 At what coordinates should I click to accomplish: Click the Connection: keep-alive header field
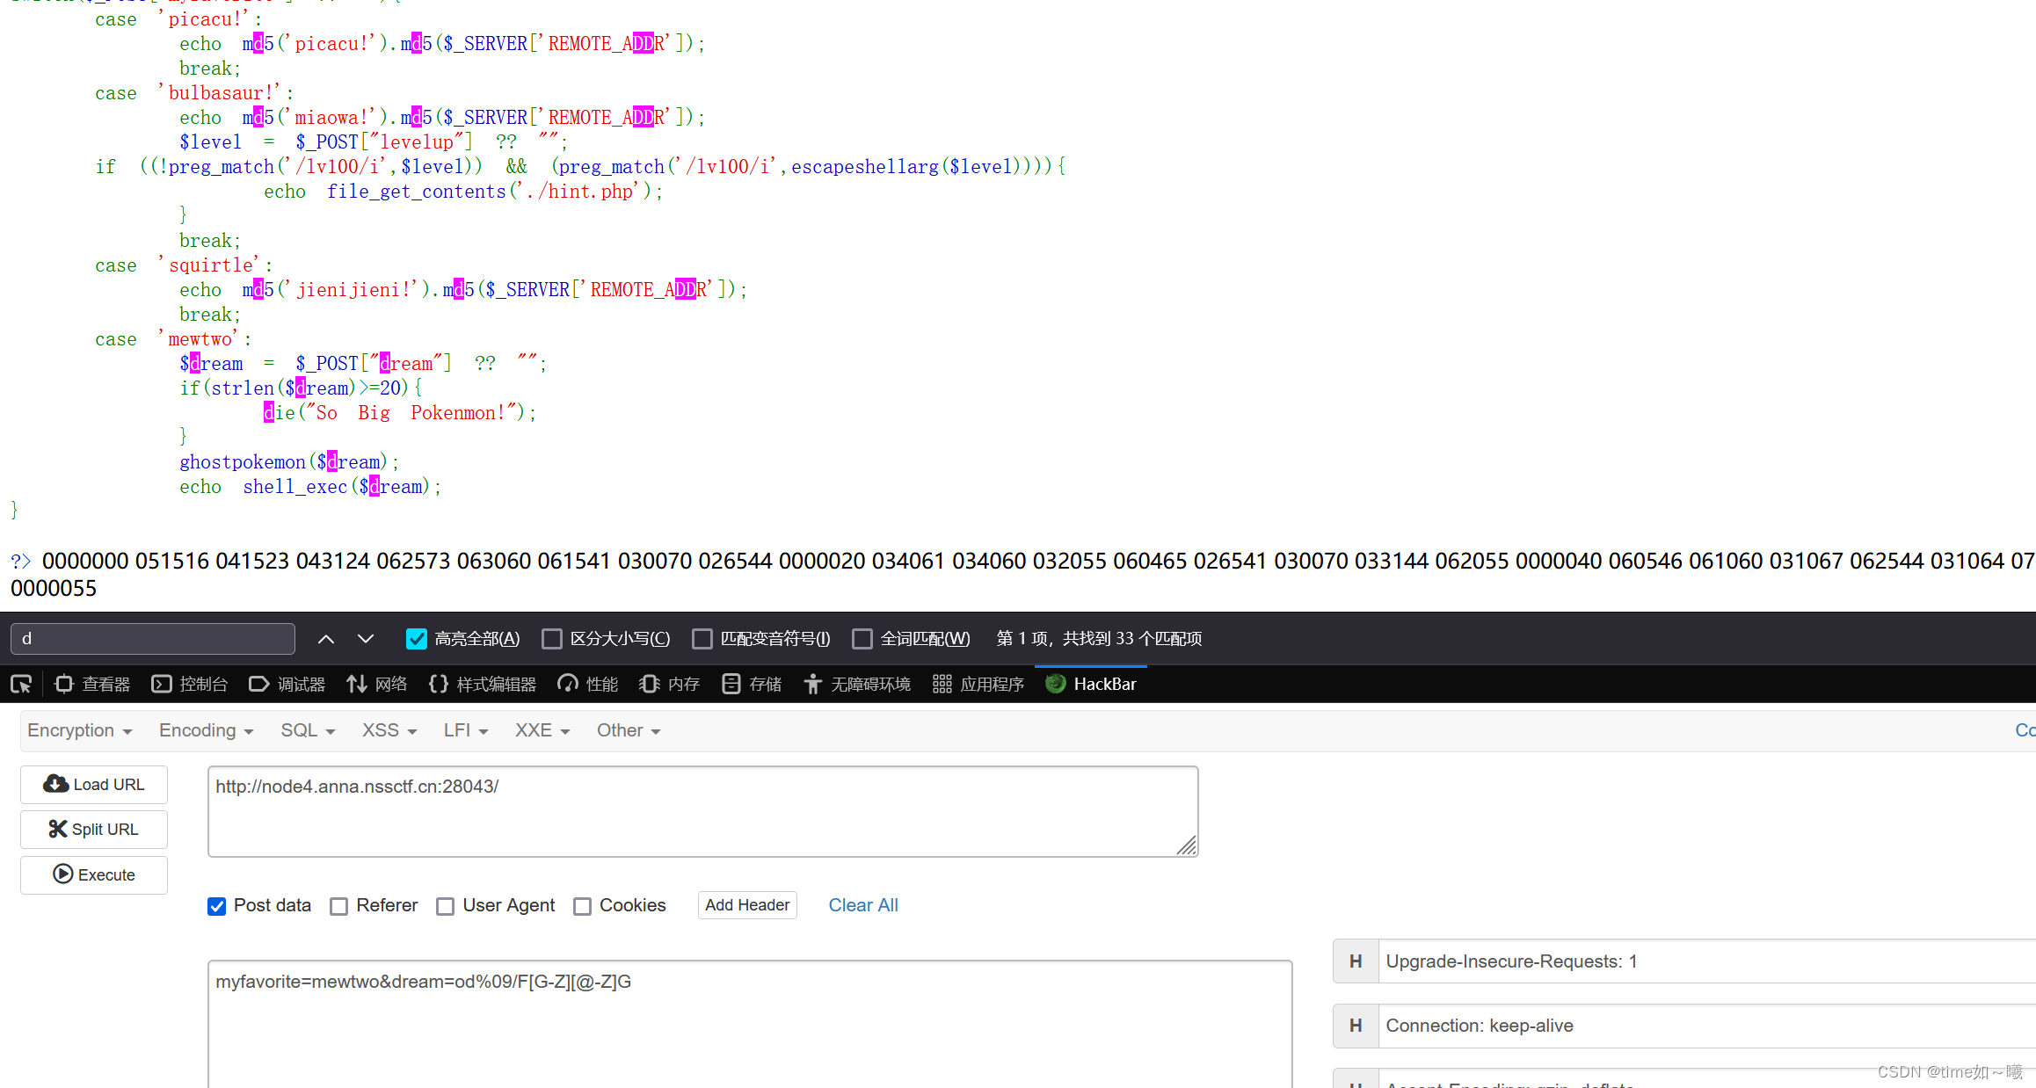coord(1707,1026)
